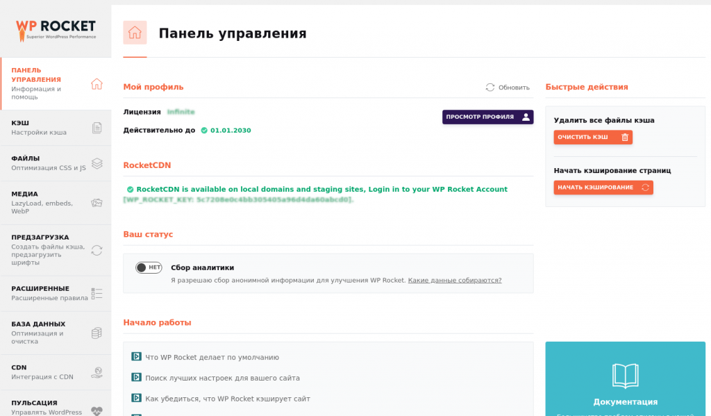The width and height of the screenshot is (711, 416).
Task: Click the Начало работы heading
Action: pyautogui.click(x=158, y=322)
